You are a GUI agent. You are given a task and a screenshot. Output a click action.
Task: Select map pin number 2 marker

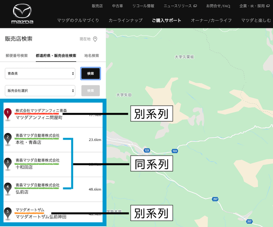click(8, 139)
